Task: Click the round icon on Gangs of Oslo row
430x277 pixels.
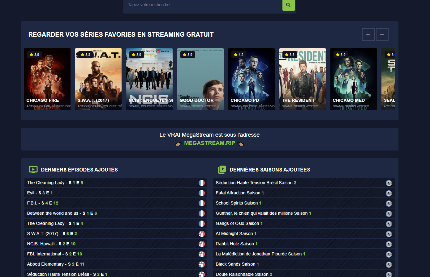Action: click(389, 224)
